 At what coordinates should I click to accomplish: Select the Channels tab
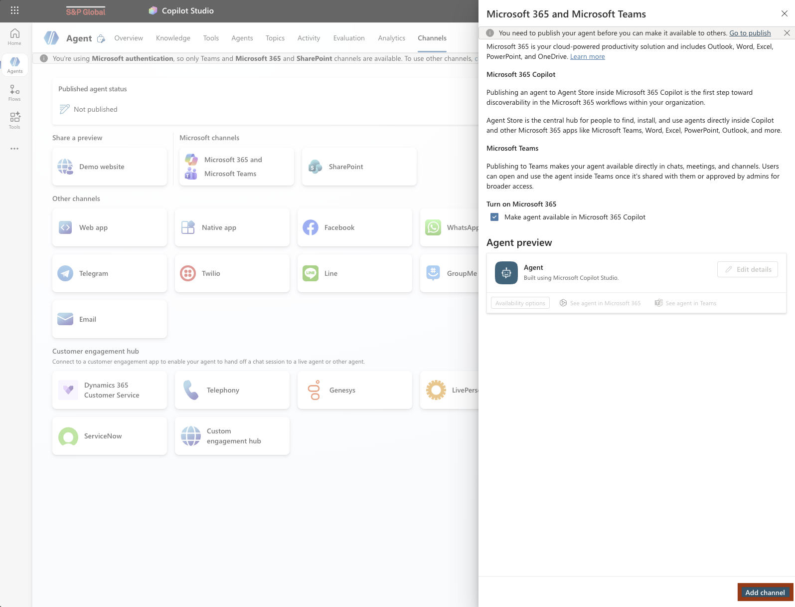(x=432, y=38)
